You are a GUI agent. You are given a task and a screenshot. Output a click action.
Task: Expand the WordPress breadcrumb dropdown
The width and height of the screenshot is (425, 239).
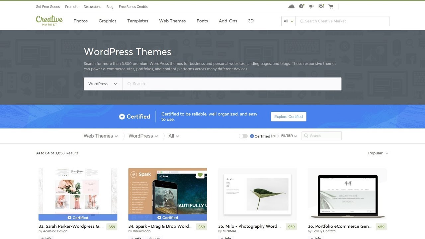point(143,136)
